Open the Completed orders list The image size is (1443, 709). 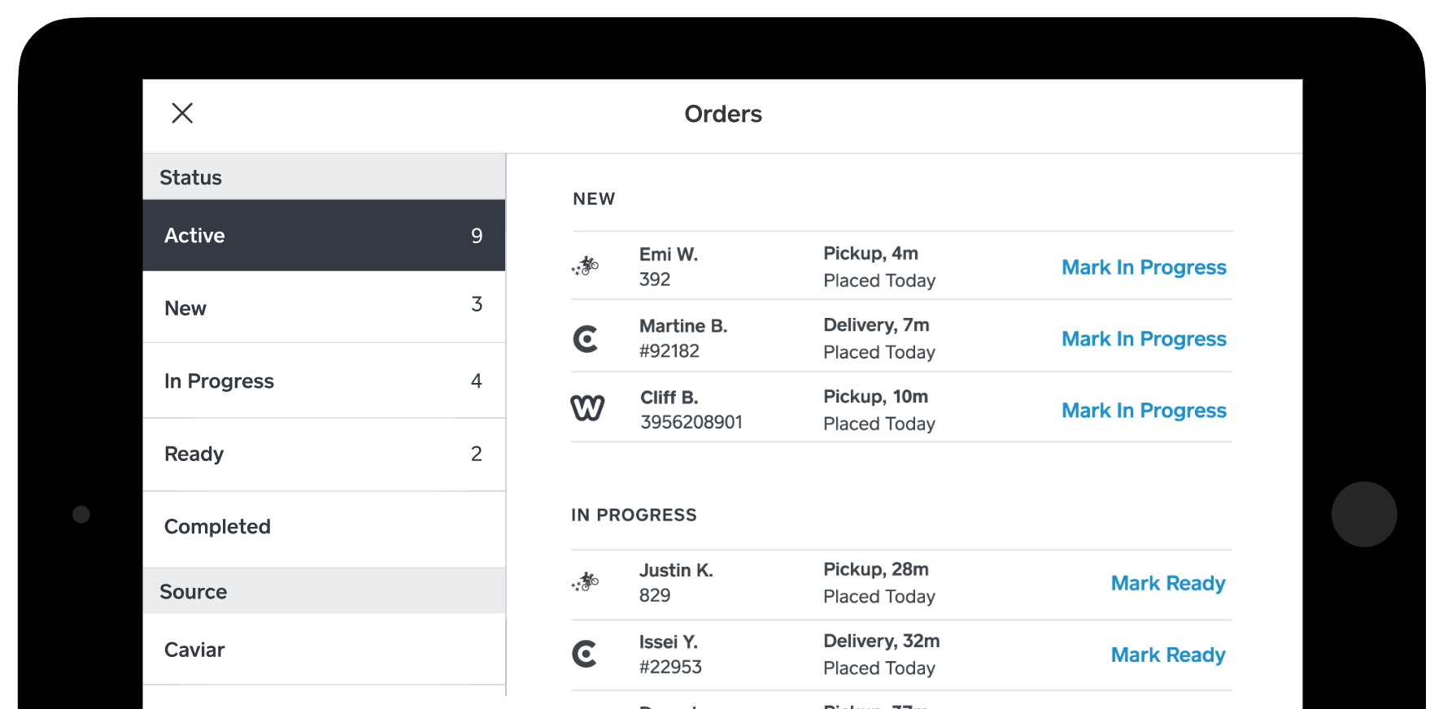pyautogui.click(x=324, y=526)
